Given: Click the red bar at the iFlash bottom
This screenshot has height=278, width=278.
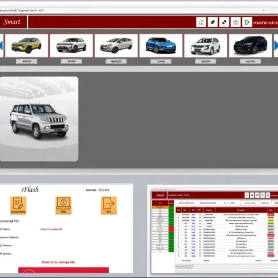Looking at the screenshot, I should 63,270.
